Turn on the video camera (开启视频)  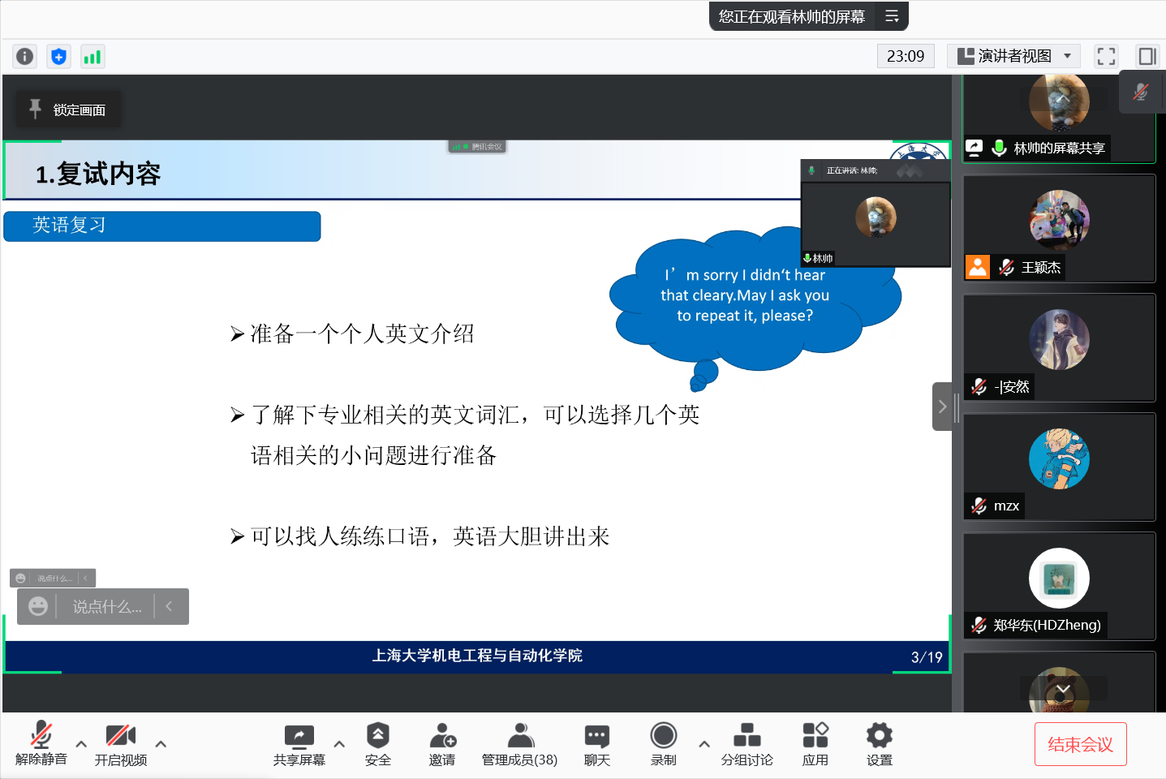point(121,743)
